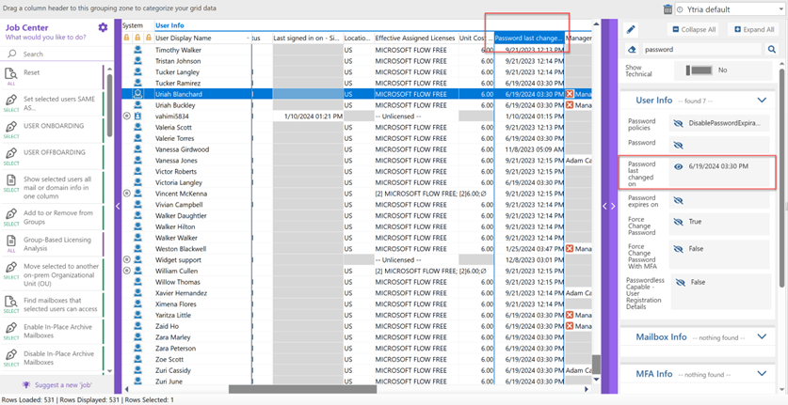Click the Reset job icon
Screen dimensions: 788x405
point(10,74)
